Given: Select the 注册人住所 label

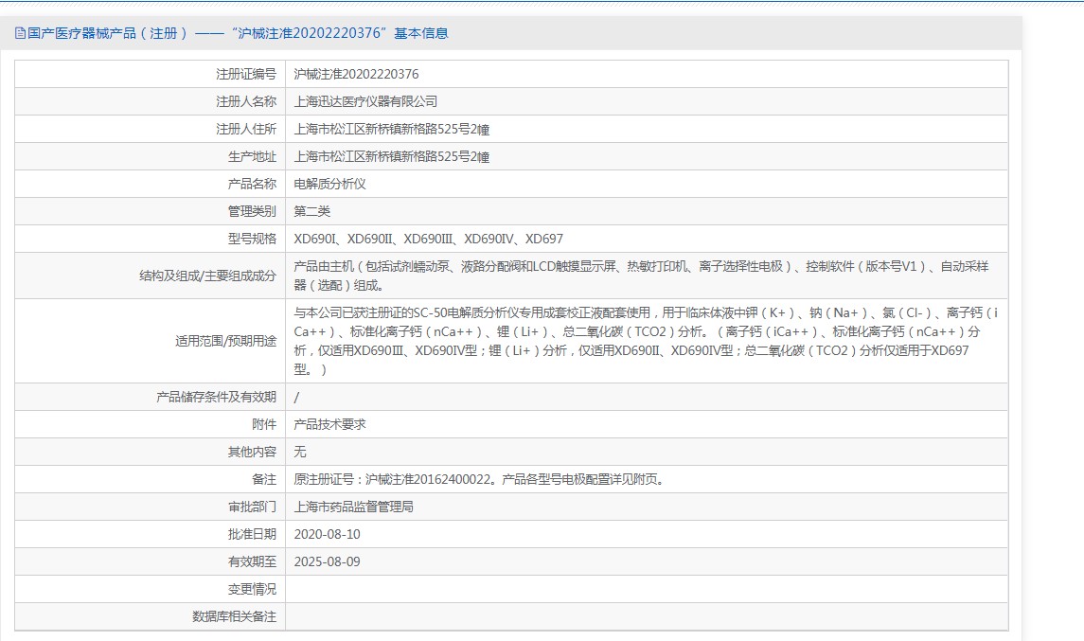Looking at the screenshot, I should (x=245, y=130).
